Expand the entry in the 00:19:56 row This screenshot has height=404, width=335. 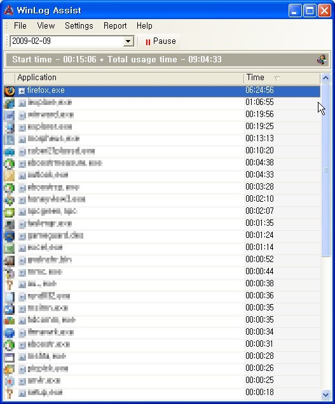click(22, 115)
